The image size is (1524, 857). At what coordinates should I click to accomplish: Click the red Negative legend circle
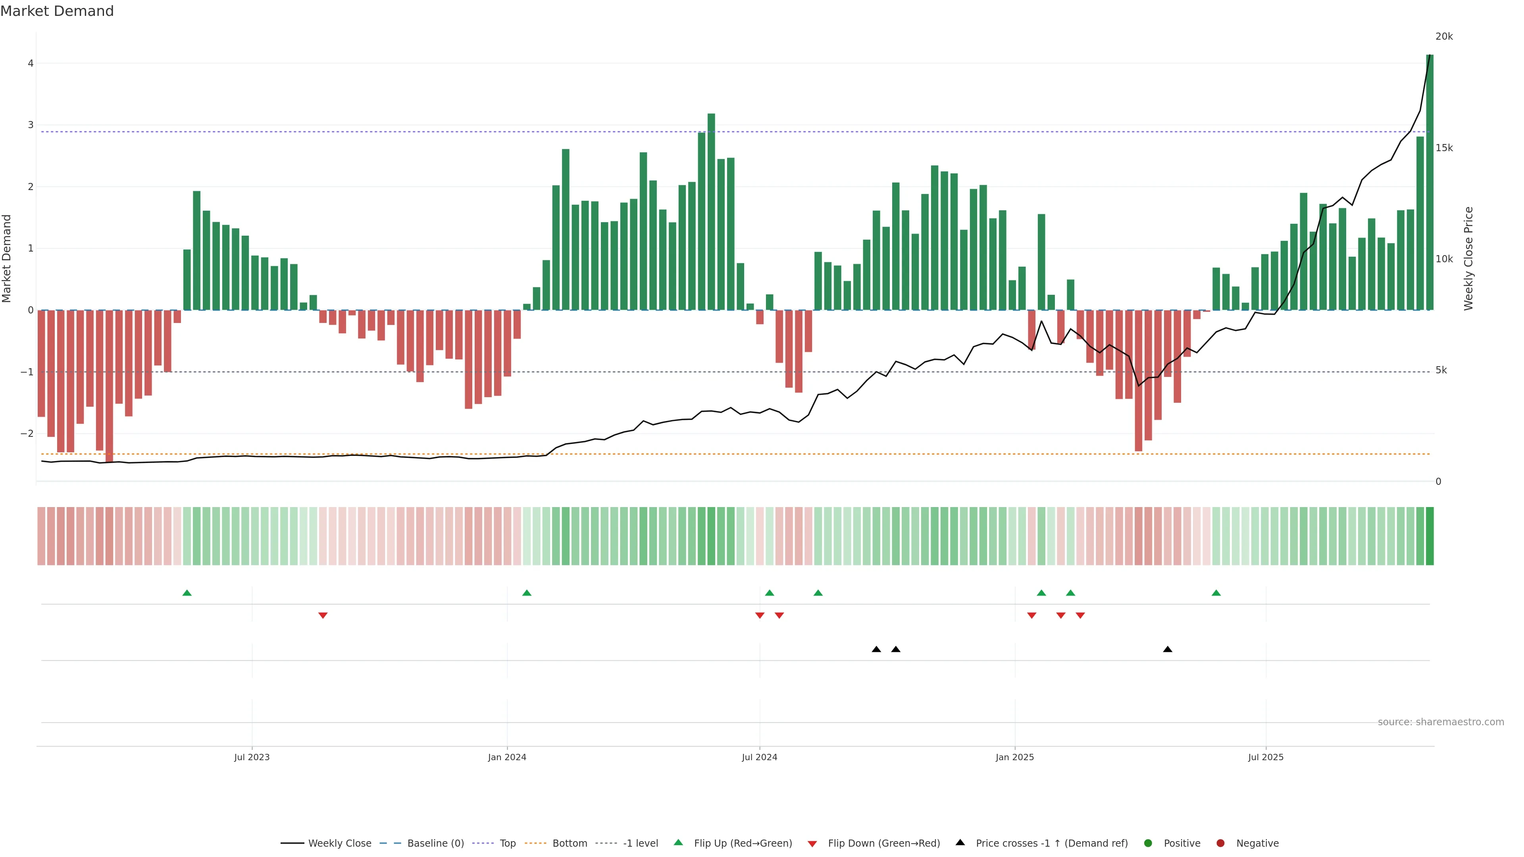click(1220, 844)
